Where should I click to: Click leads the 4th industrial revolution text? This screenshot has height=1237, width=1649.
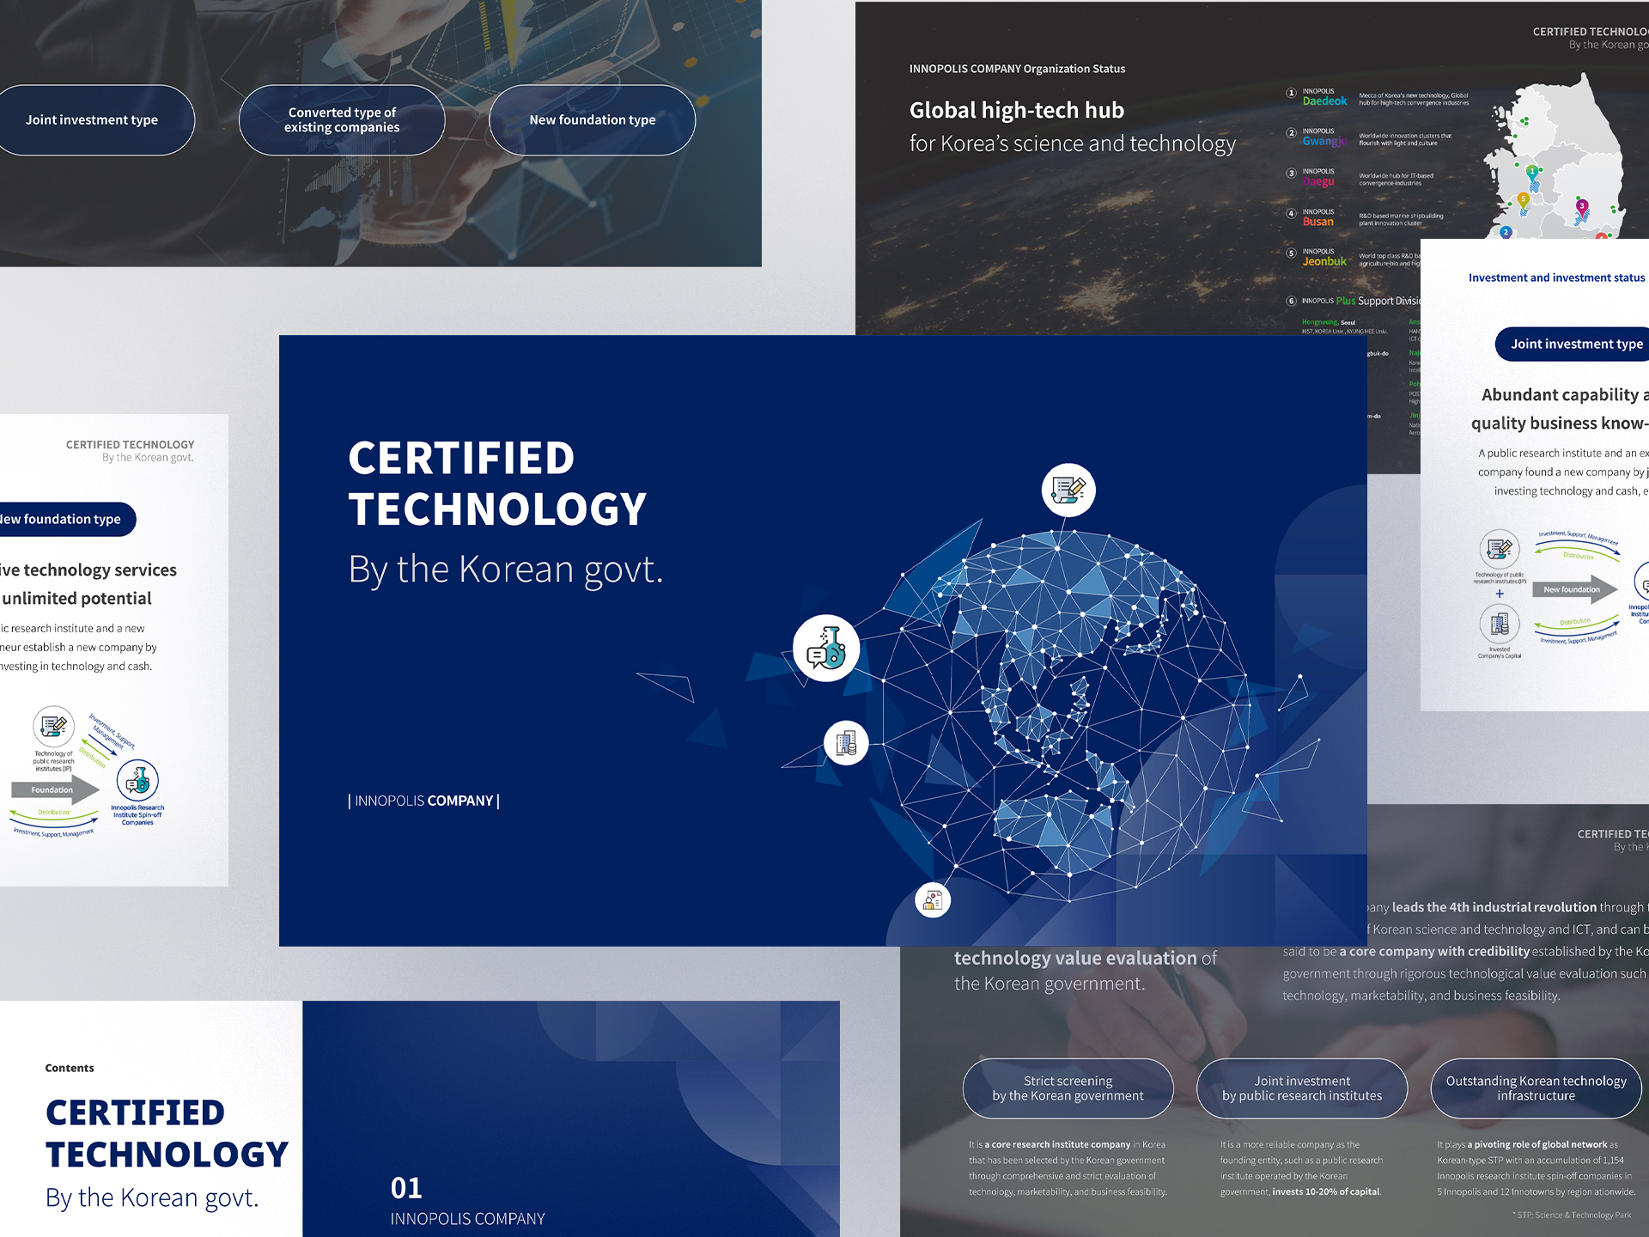(1494, 907)
